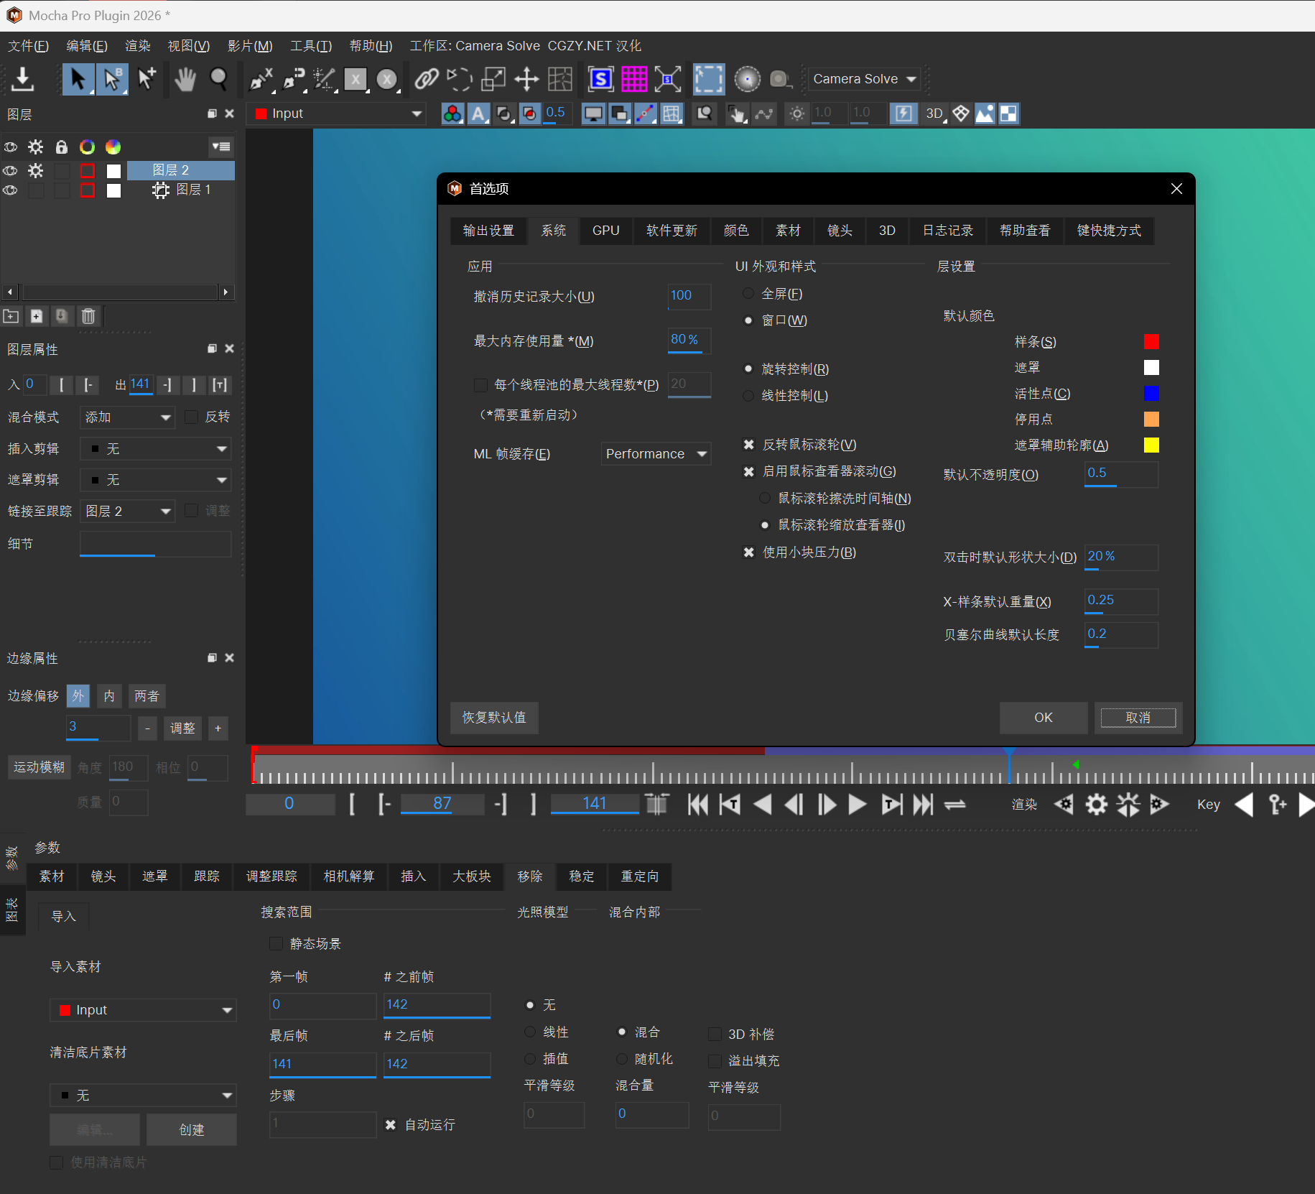The image size is (1315, 1194).
Task: Open the Camera Solve workspace dropdown
Action: [865, 79]
